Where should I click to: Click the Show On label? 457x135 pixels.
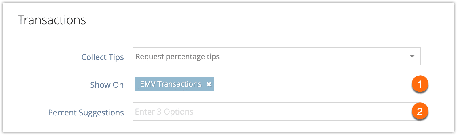(107, 85)
